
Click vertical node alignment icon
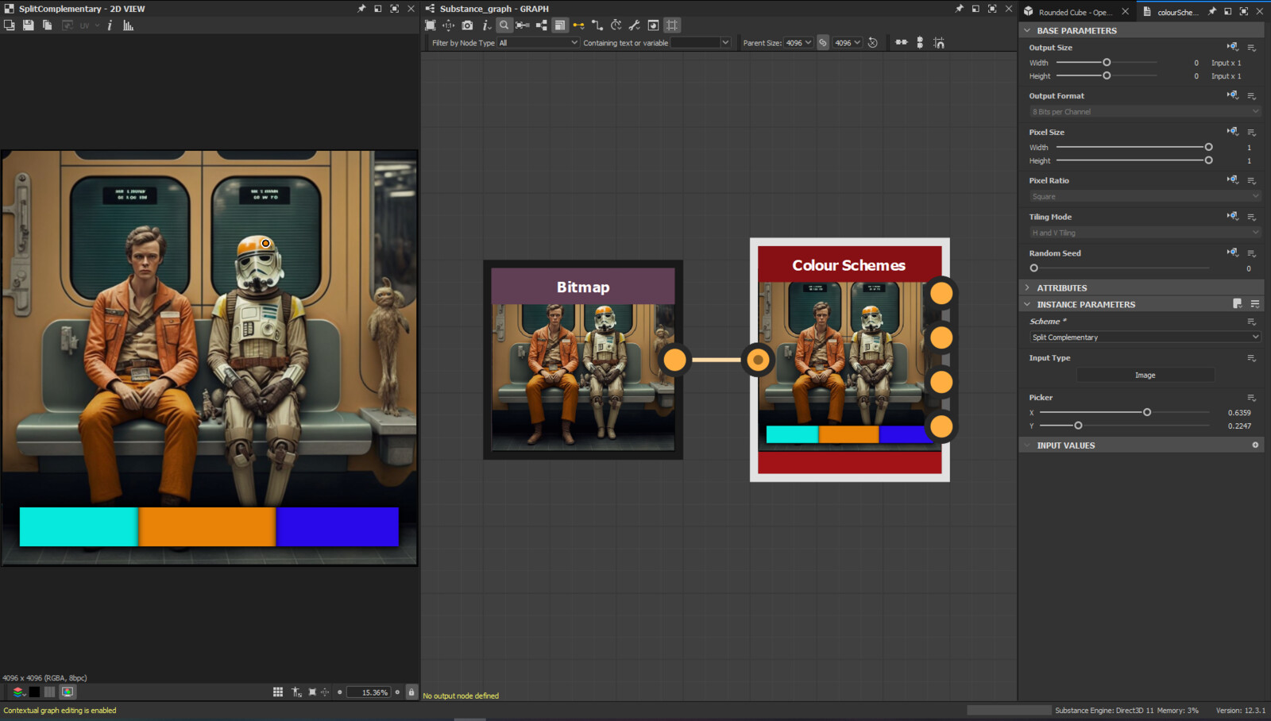tap(920, 43)
